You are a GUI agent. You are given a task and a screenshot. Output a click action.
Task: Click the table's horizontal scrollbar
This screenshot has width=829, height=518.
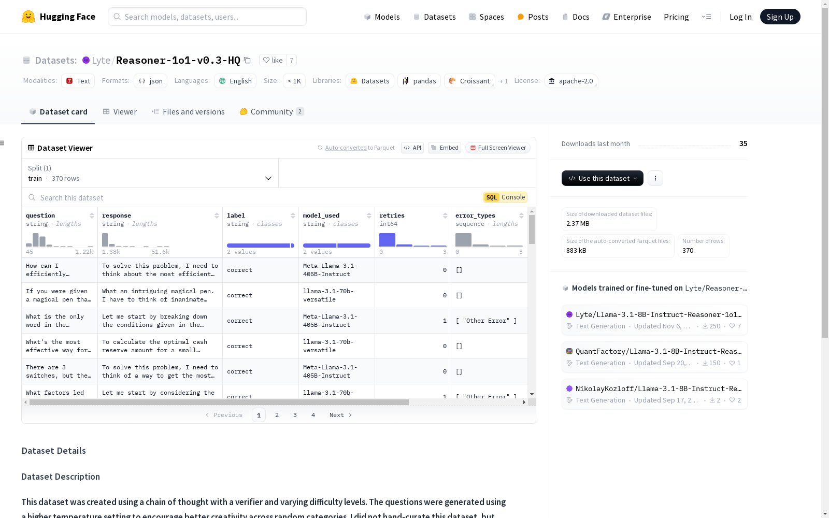(219, 402)
